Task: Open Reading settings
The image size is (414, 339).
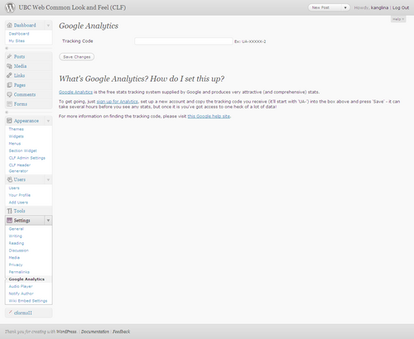Action: 17,243
